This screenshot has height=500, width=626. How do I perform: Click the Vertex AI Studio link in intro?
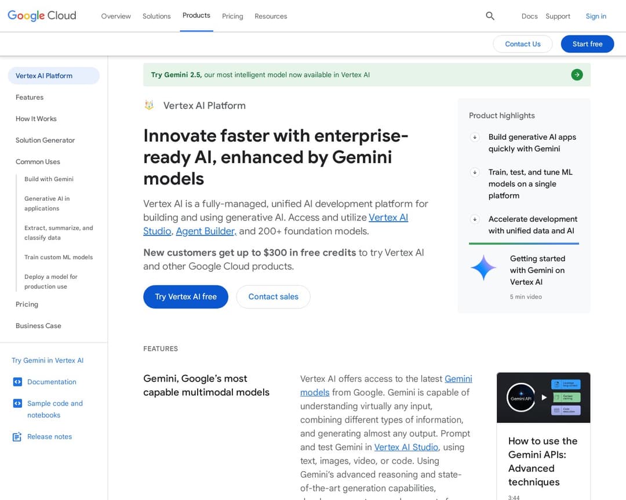(388, 218)
